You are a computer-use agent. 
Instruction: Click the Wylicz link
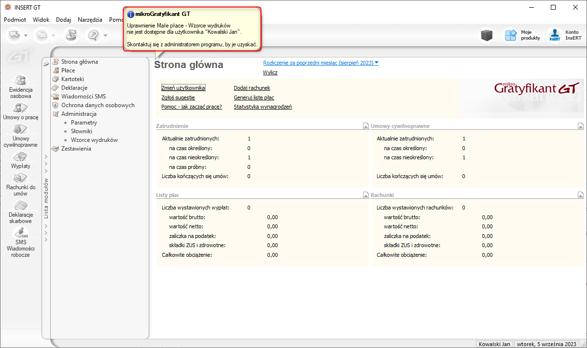[x=270, y=73]
